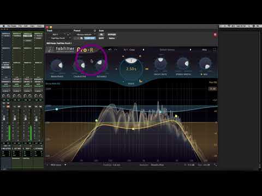
Task: Open the Default Setting preset menu
Action: (167, 50)
